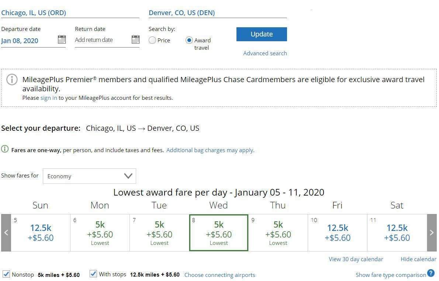Open the Advanced search link
439x281 pixels.
265,53
